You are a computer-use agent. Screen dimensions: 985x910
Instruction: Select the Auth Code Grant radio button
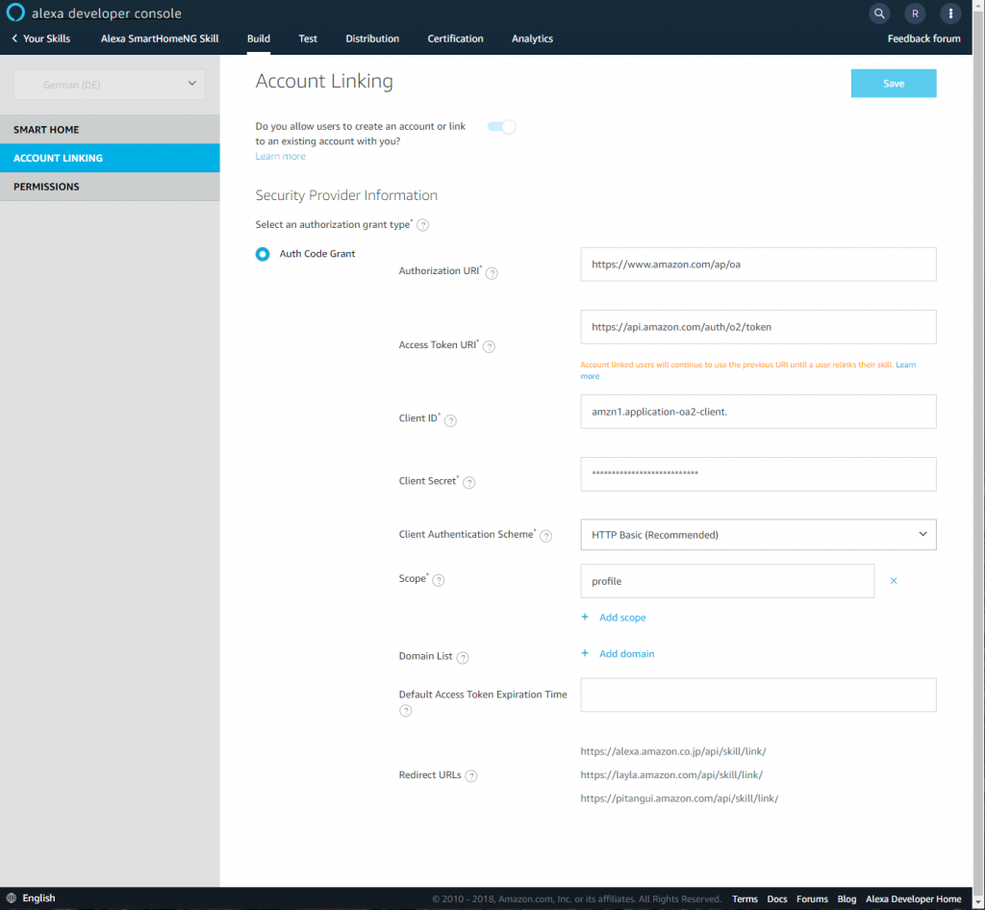click(x=262, y=253)
